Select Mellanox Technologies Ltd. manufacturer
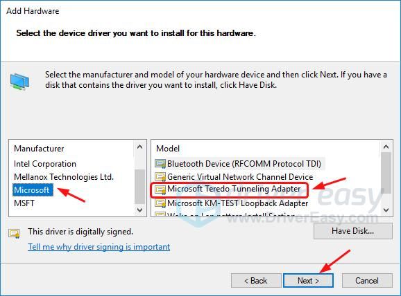The width and height of the screenshot is (401, 296). (x=64, y=177)
